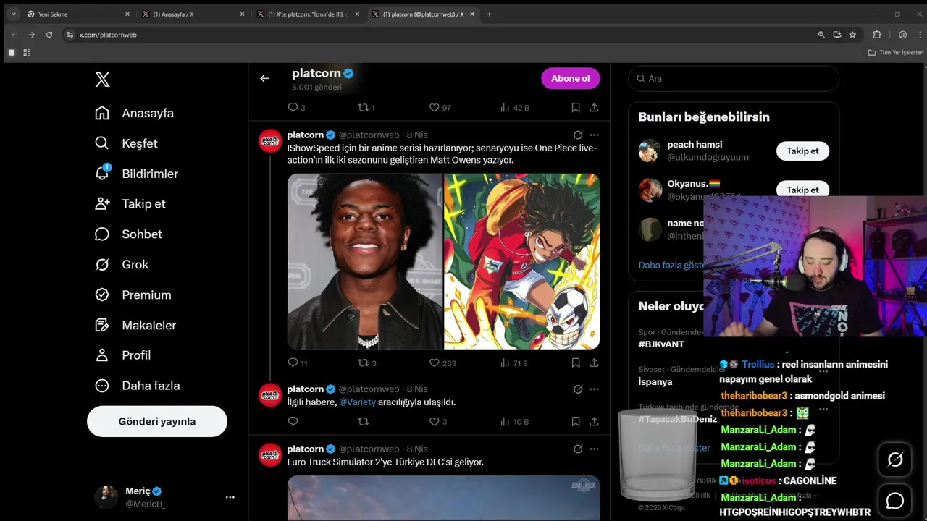Open Bildirimler notifications
The height and width of the screenshot is (521, 927).
pos(136,174)
